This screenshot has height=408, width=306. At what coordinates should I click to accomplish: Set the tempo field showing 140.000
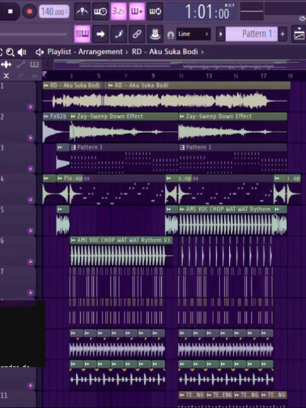coord(54,12)
